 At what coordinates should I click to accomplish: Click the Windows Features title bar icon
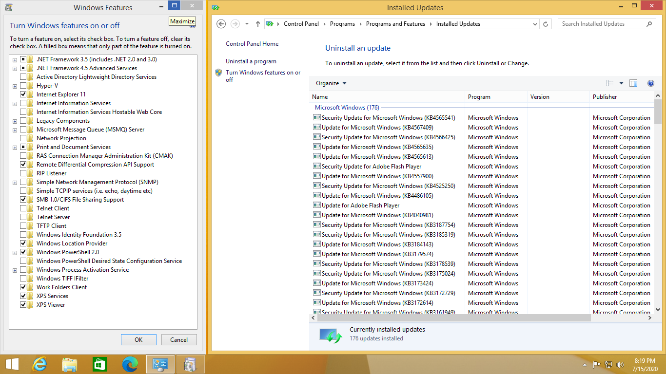click(8, 7)
